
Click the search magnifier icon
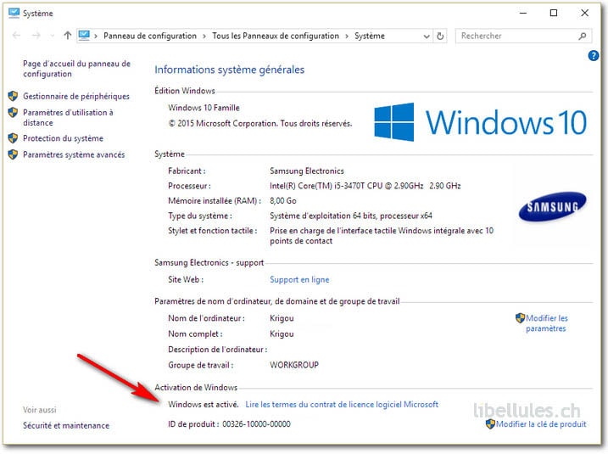point(582,36)
